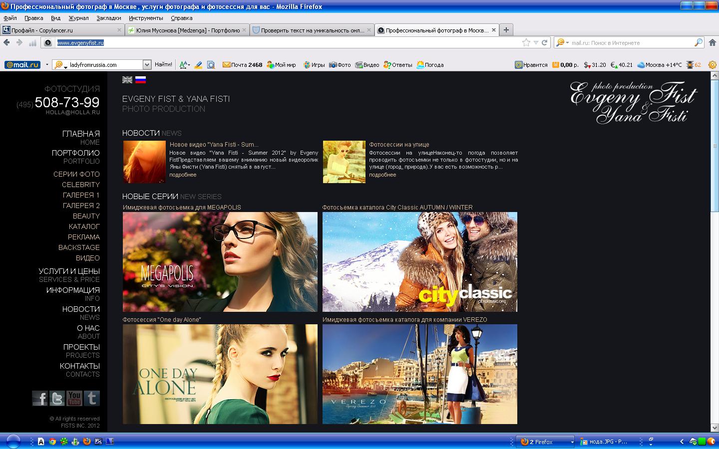719x449 pixels.
Task: Open the YouTube social icon
Action: (74, 398)
